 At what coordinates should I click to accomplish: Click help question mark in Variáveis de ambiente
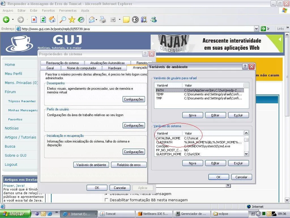(x=245, y=66)
